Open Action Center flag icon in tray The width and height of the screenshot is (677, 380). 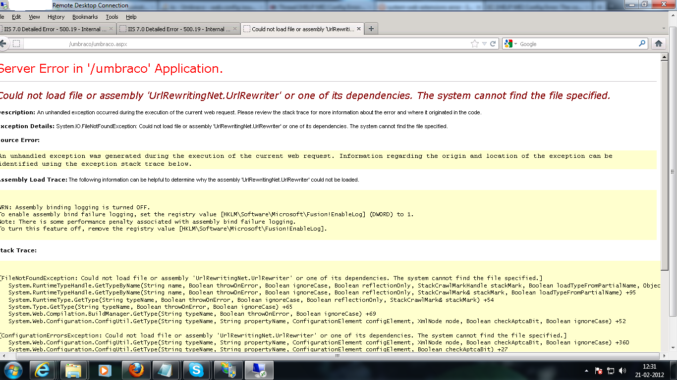tap(599, 371)
